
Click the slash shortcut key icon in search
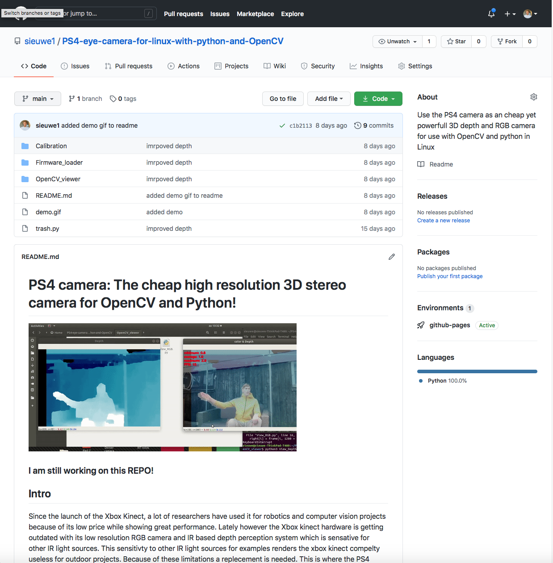click(x=149, y=13)
